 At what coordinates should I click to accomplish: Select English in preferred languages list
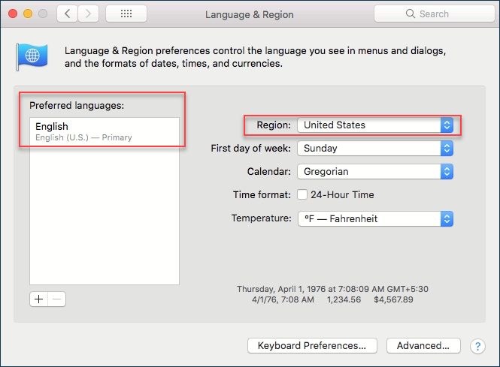105,132
